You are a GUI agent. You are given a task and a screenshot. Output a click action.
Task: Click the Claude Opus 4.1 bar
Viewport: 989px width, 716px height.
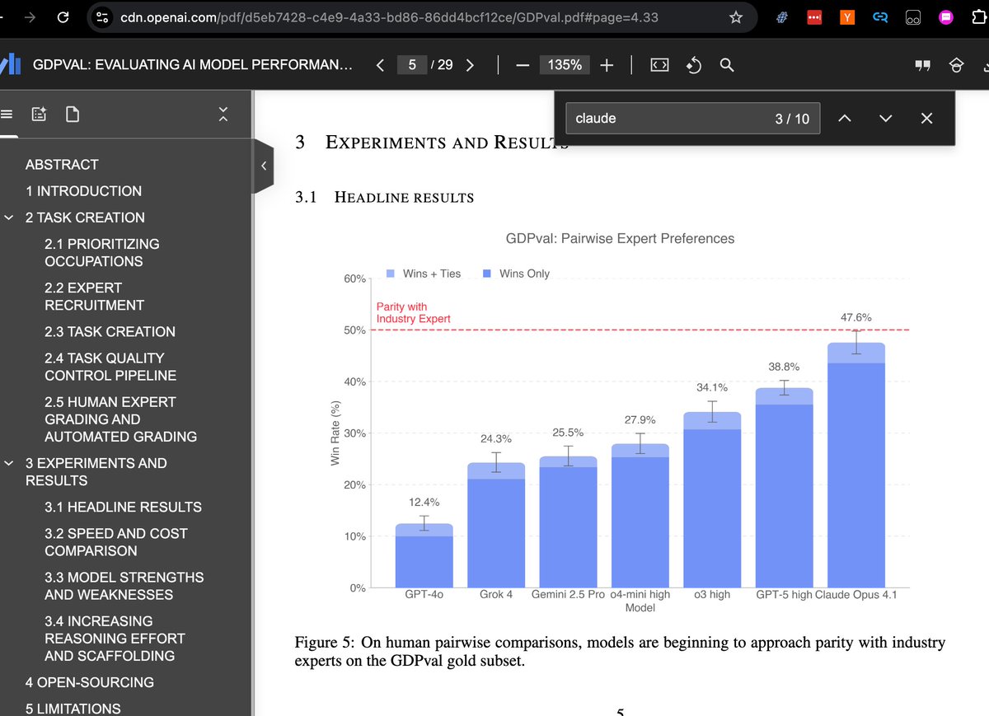pos(856,465)
